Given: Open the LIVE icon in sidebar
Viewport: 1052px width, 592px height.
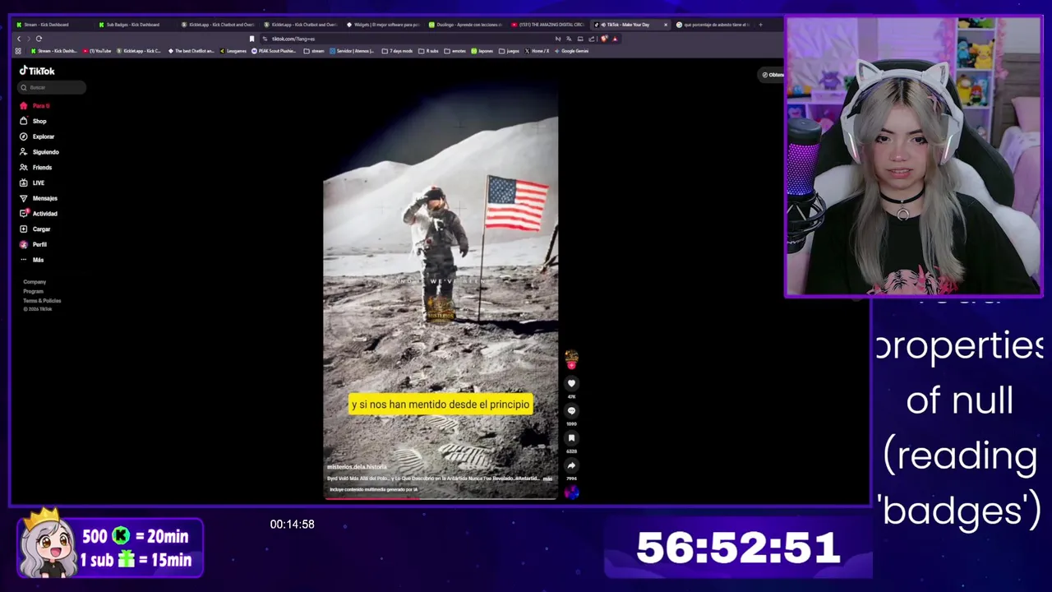Looking at the screenshot, I should pyautogui.click(x=24, y=183).
